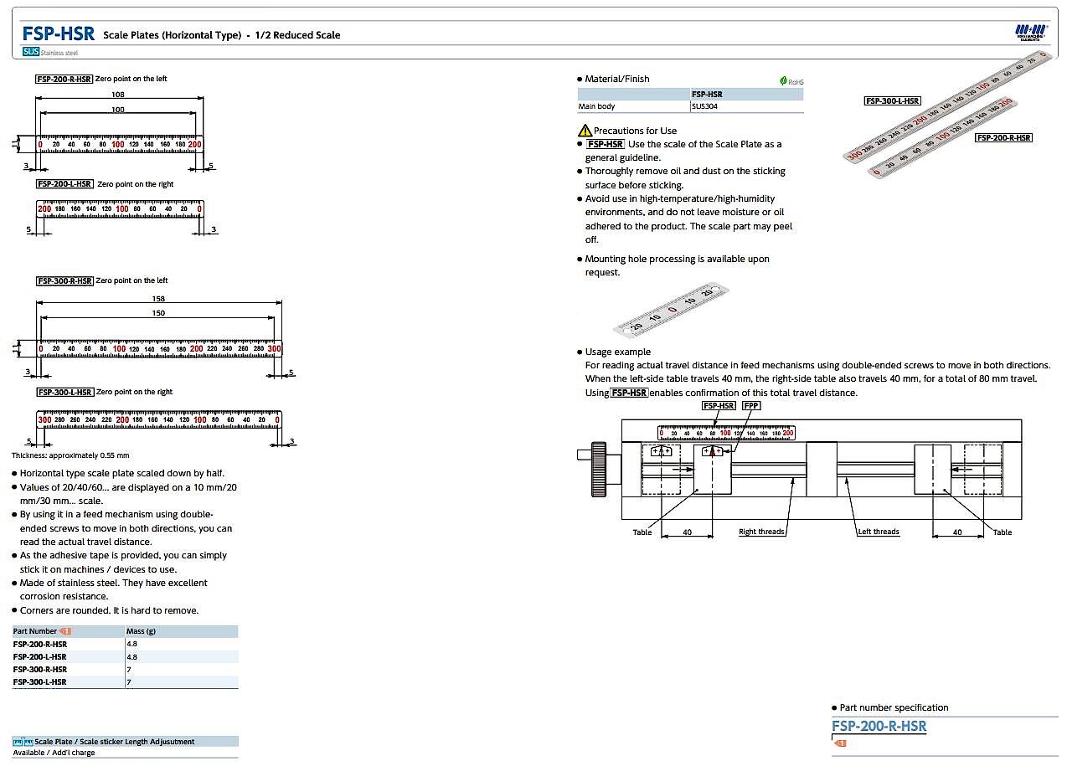This screenshot has height=766, width=1067.
Task: Click the company logo in the header
Action: pyautogui.click(x=1030, y=33)
